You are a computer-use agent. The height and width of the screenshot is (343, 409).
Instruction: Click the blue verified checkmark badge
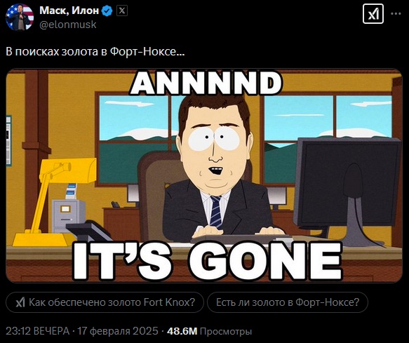tap(107, 11)
